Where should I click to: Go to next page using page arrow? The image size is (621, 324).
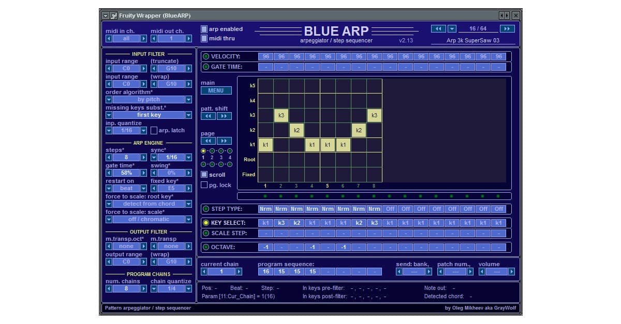point(224,141)
